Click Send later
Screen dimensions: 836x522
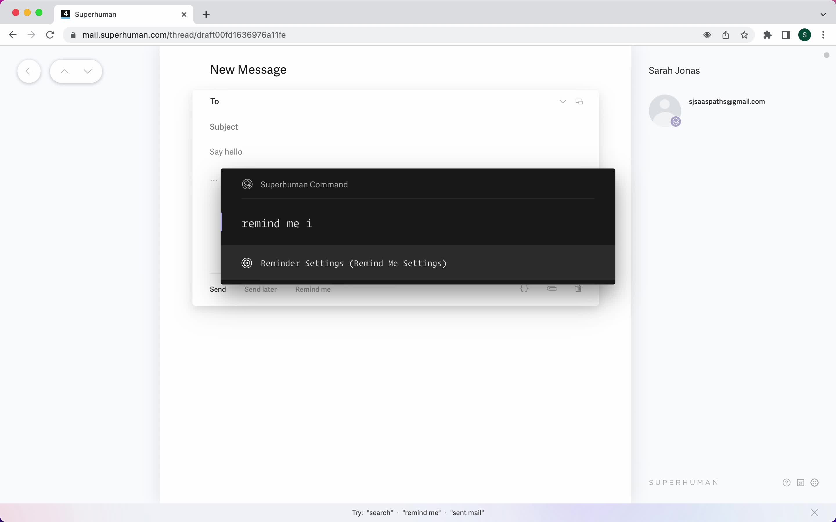(260, 289)
